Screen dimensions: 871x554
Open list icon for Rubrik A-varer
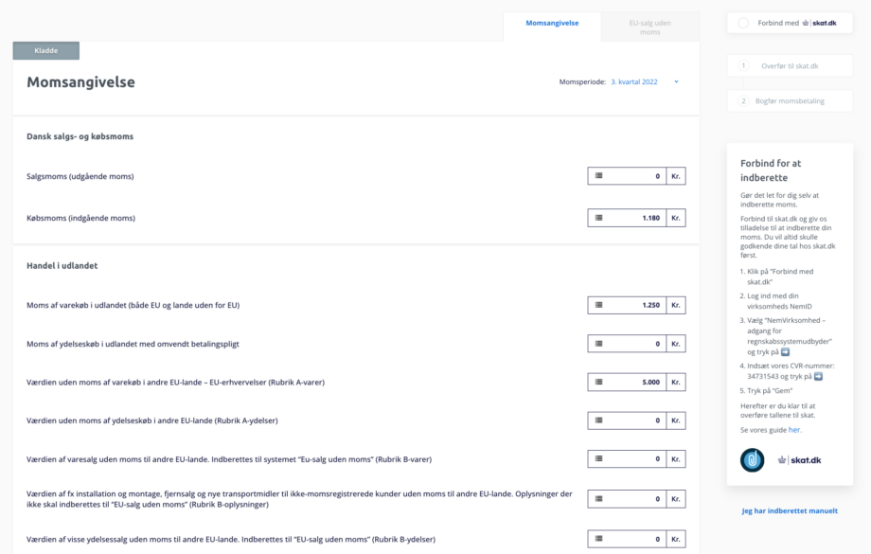coord(598,383)
